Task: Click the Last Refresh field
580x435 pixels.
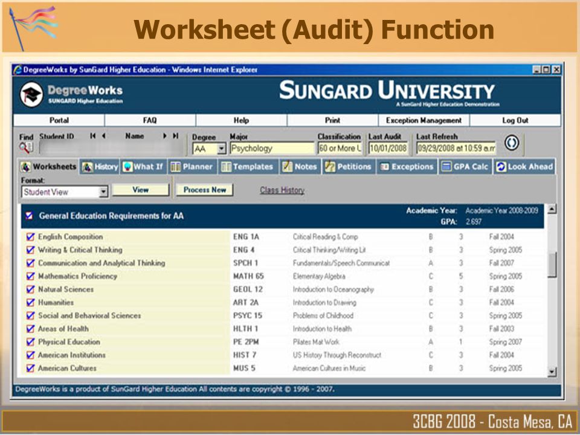Action: click(x=456, y=149)
